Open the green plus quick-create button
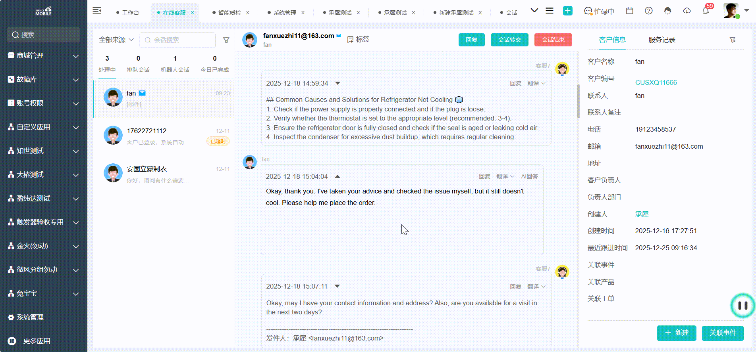 click(x=568, y=11)
